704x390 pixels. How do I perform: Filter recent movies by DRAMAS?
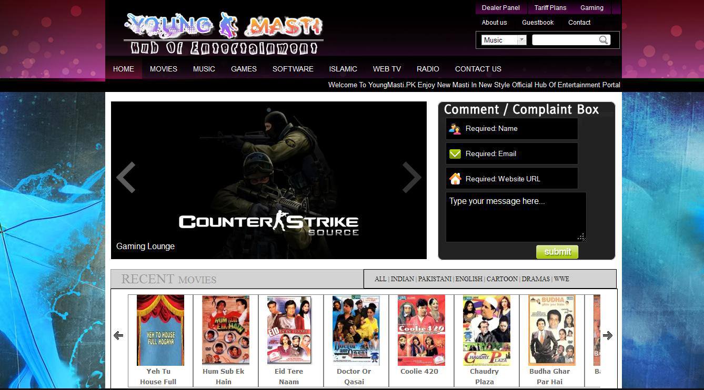[x=536, y=279]
